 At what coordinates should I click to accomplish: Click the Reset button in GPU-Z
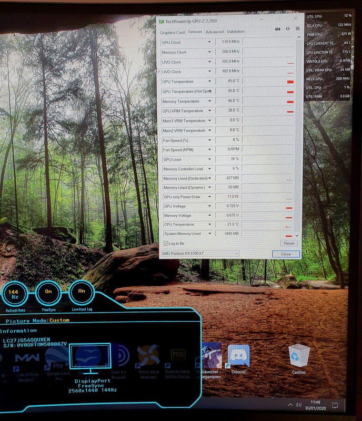coord(289,243)
